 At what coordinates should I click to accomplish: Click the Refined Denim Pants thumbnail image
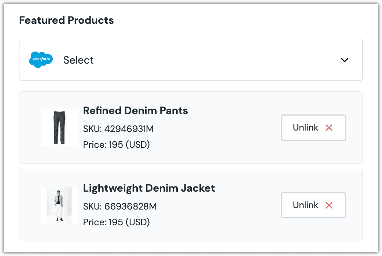(59, 128)
